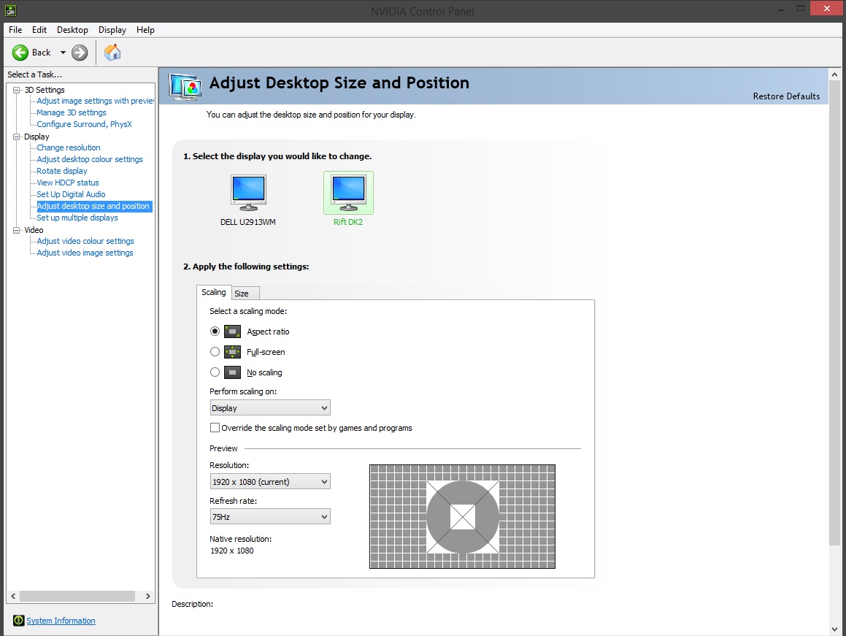Image resolution: width=846 pixels, height=636 pixels.
Task: Click the main panel scroll down arrow
Action: (834, 629)
